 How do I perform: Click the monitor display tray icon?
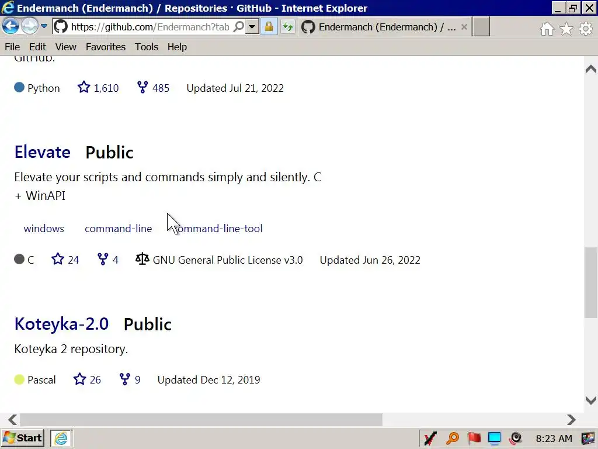[494, 438]
